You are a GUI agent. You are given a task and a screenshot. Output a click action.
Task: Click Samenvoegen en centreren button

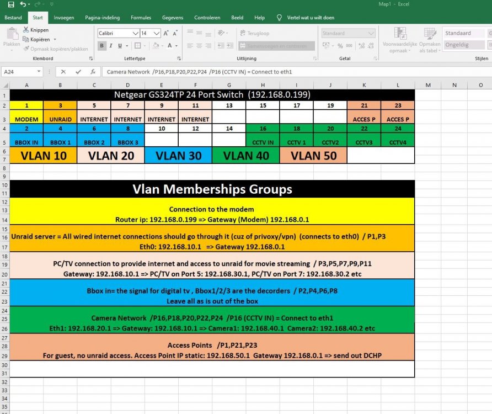click(276, 46)
